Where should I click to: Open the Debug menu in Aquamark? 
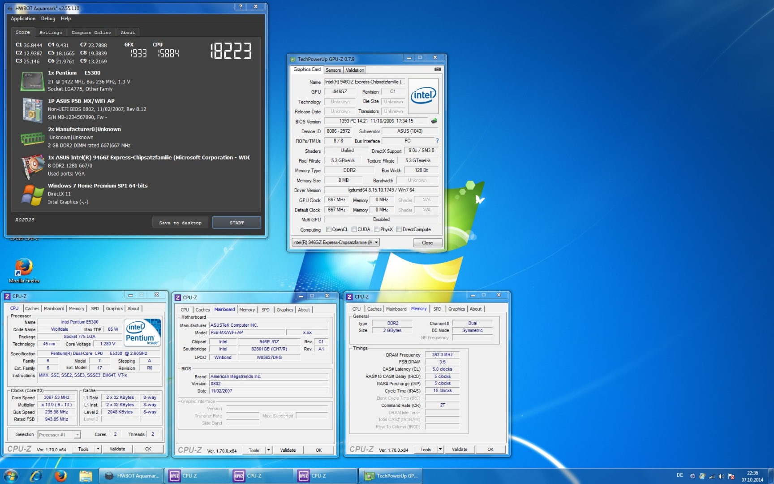coord(48,18)
